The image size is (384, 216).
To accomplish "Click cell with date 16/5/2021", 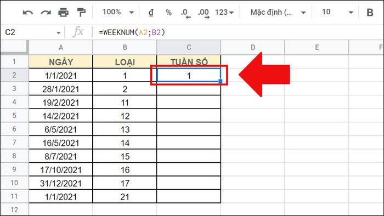I will pyautogui.click(x=61, y=143).
